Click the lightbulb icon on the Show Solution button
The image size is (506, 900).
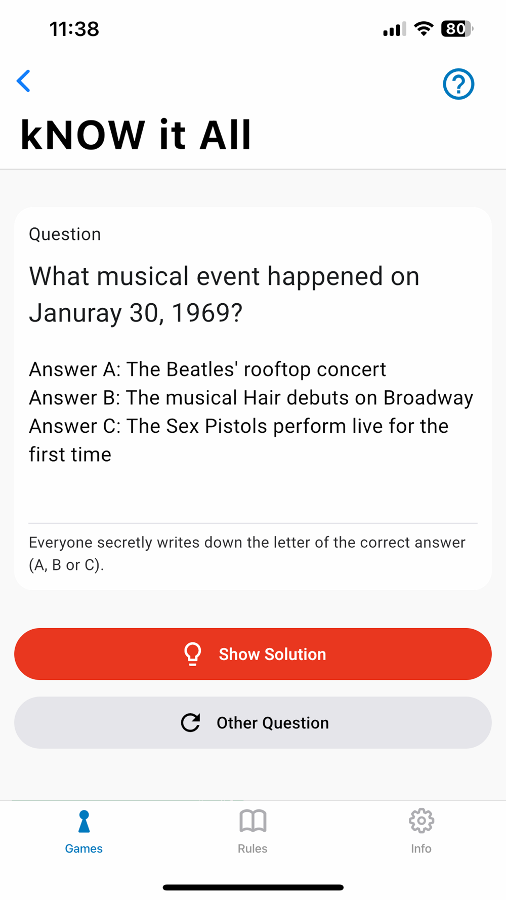(x=193, y=653)
